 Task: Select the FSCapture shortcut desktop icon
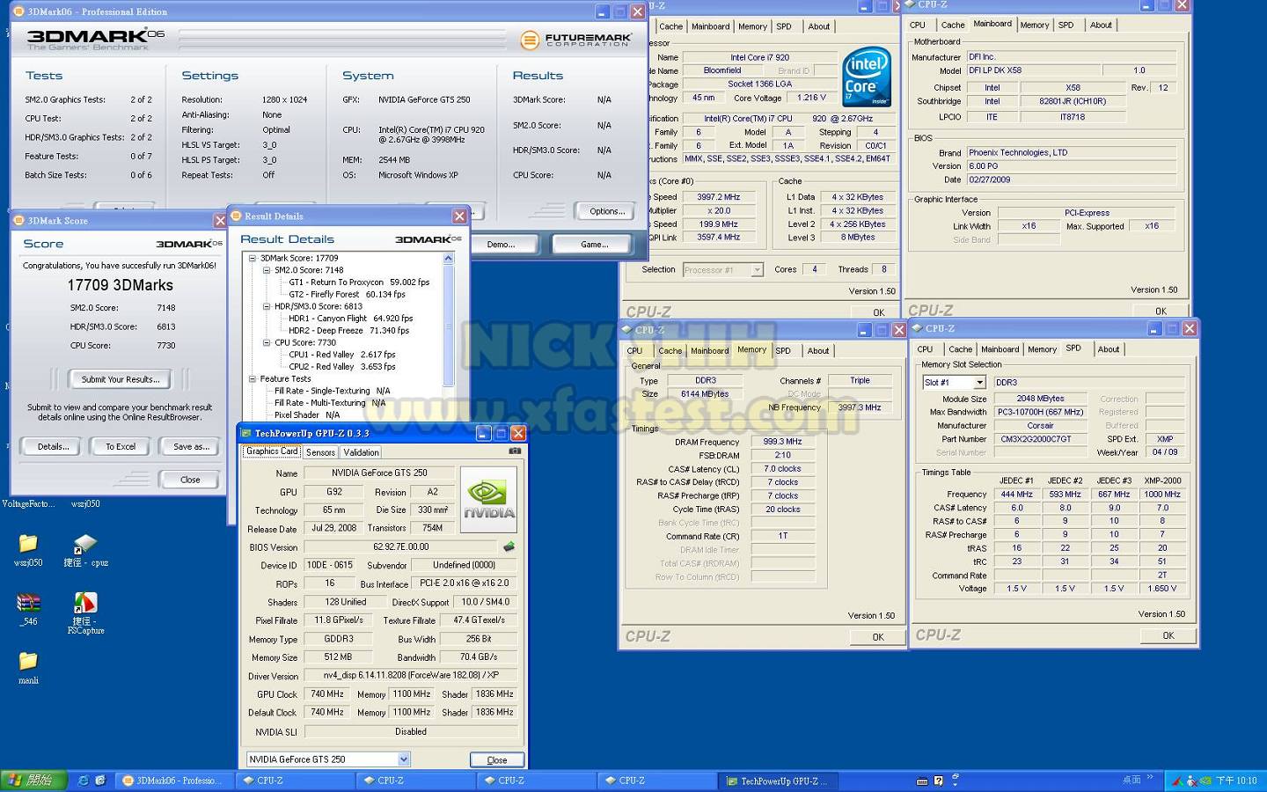[x=85, y=613]
